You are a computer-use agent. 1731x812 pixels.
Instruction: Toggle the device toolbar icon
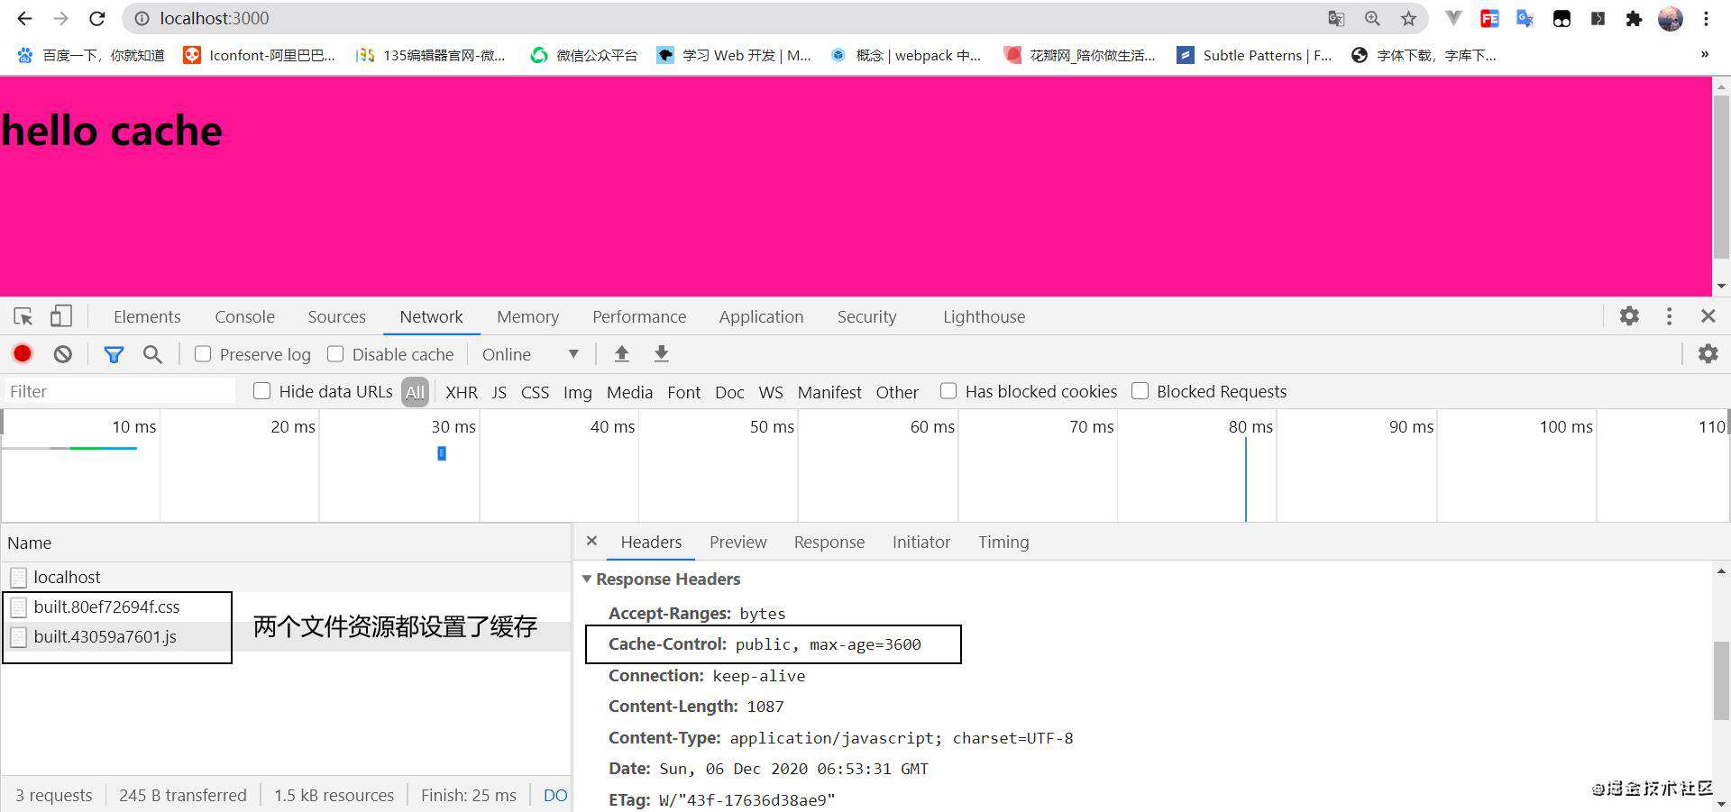click(x=60, y=316)
